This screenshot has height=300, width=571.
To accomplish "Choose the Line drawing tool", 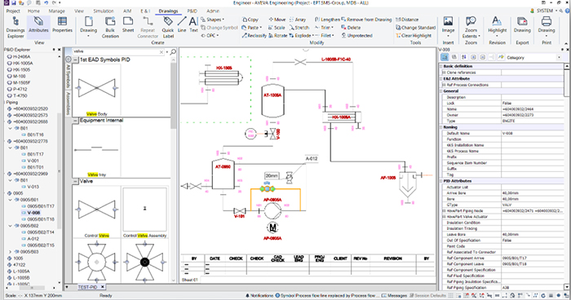I will (182, 24).
